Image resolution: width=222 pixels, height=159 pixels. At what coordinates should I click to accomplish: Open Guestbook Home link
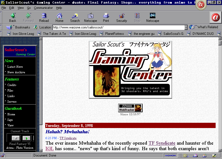11,114
